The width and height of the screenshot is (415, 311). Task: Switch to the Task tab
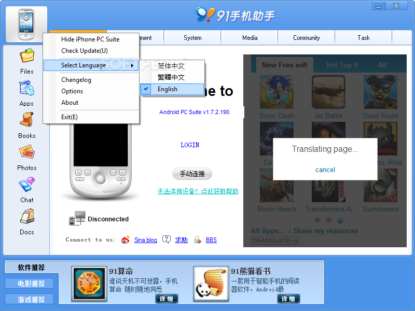point(364,37)
